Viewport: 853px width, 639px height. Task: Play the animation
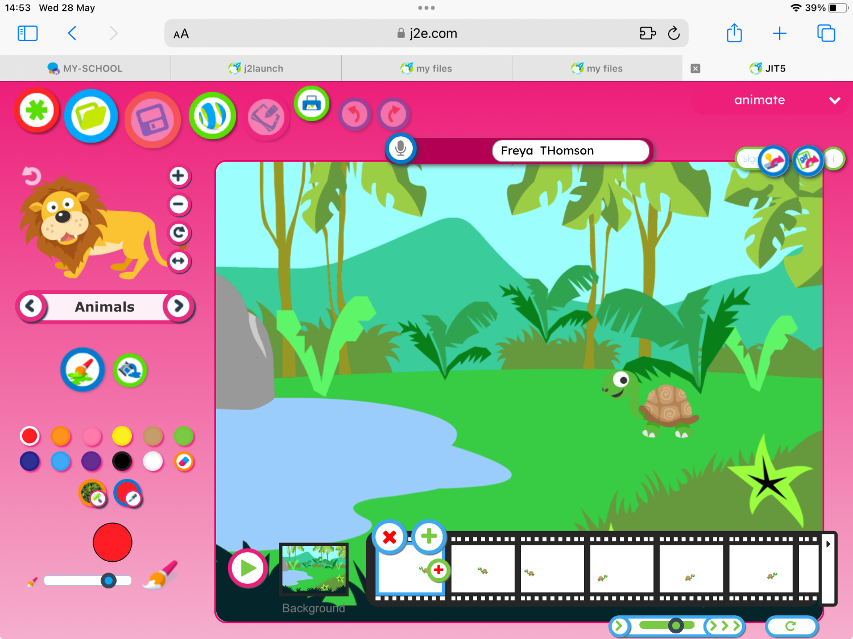[x=248, y=568]
